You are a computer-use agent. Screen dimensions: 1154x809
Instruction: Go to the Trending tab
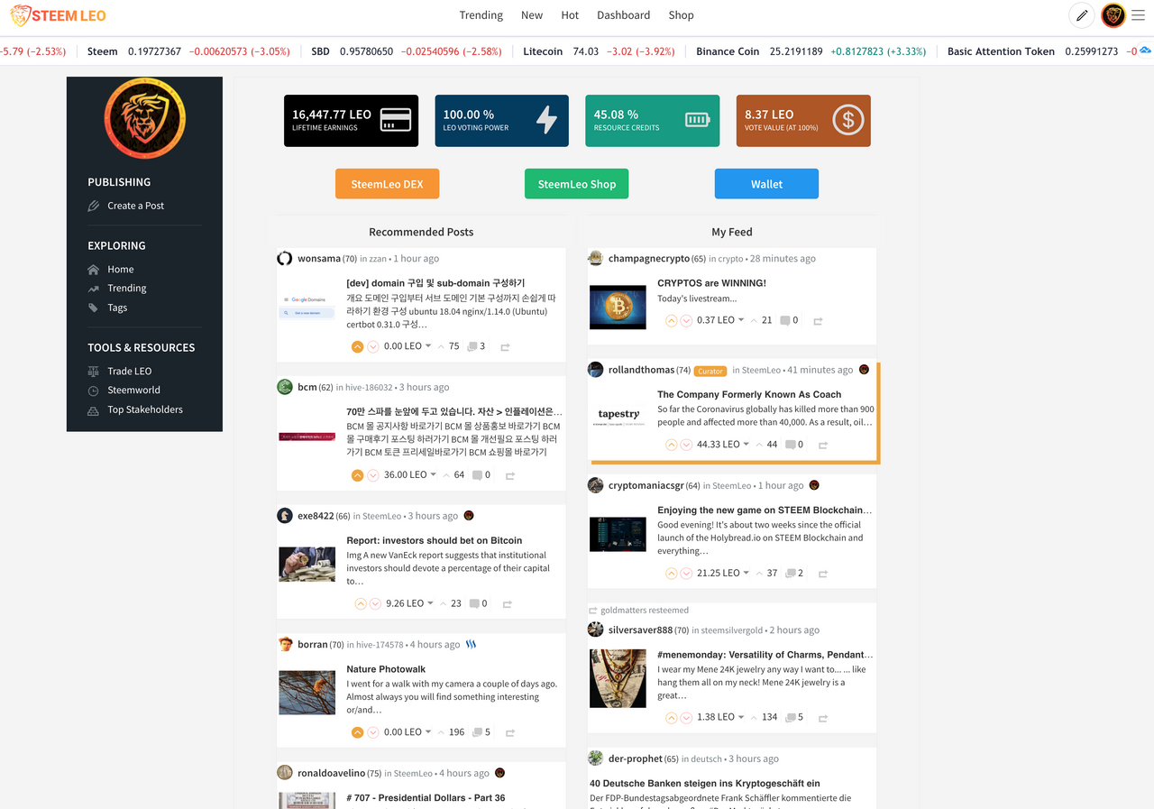[x=481, y=15]
